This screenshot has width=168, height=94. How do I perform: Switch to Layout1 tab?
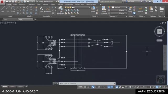(x=12, y=86)
